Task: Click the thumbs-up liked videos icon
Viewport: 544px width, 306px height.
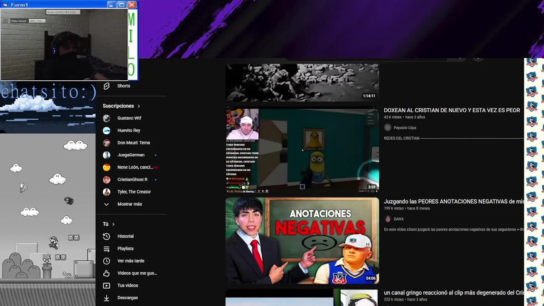Action: point(107,273)
